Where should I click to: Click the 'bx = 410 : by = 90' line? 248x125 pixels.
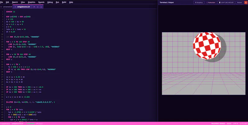(x=15, y=22)
